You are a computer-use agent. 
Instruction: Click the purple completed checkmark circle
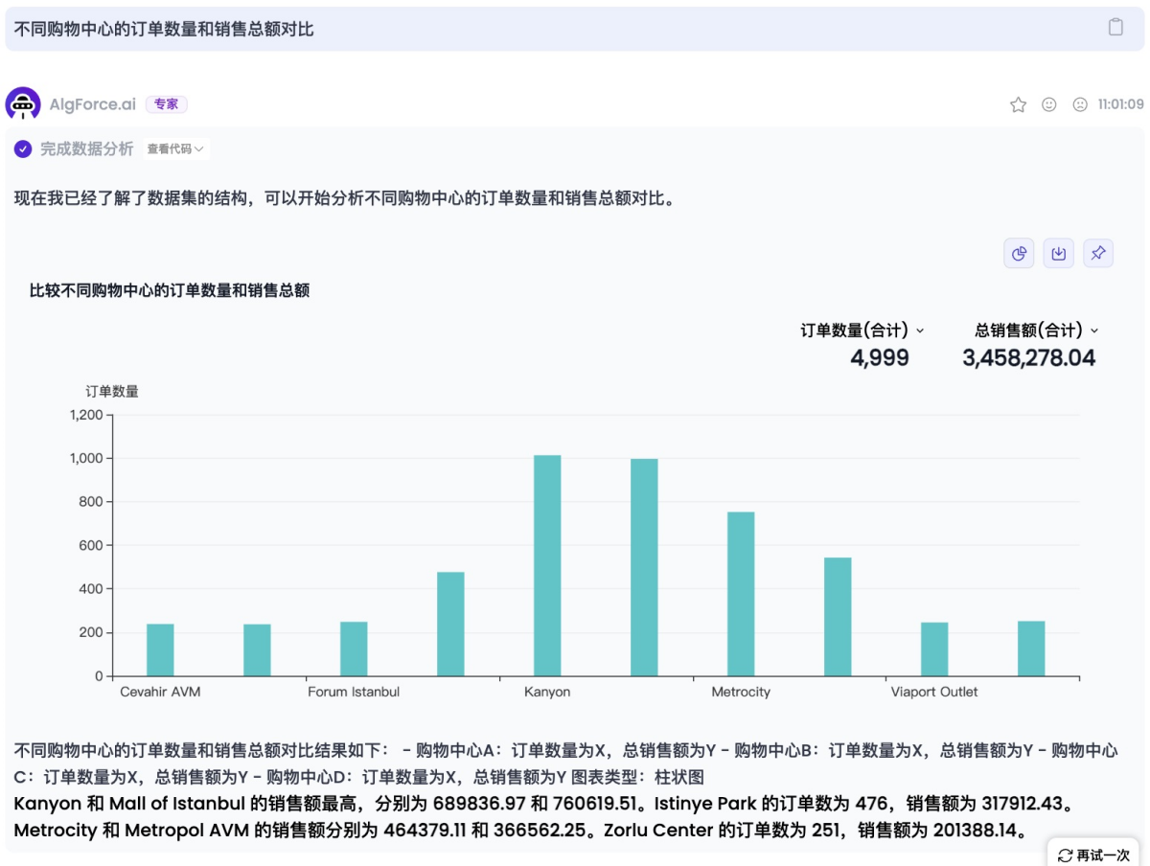[23, 149]
